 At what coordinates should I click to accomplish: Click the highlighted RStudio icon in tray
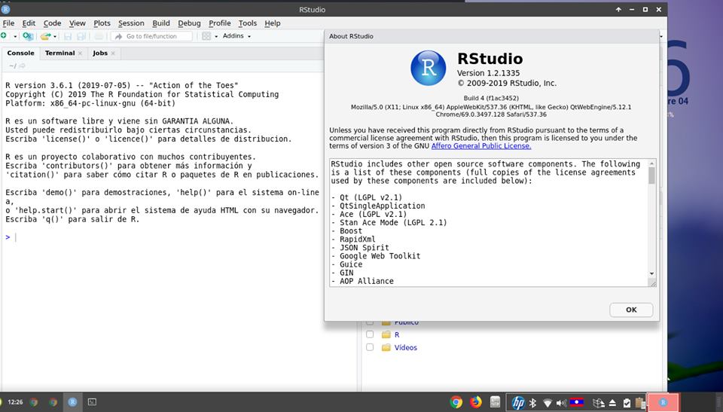click(663, 402)
